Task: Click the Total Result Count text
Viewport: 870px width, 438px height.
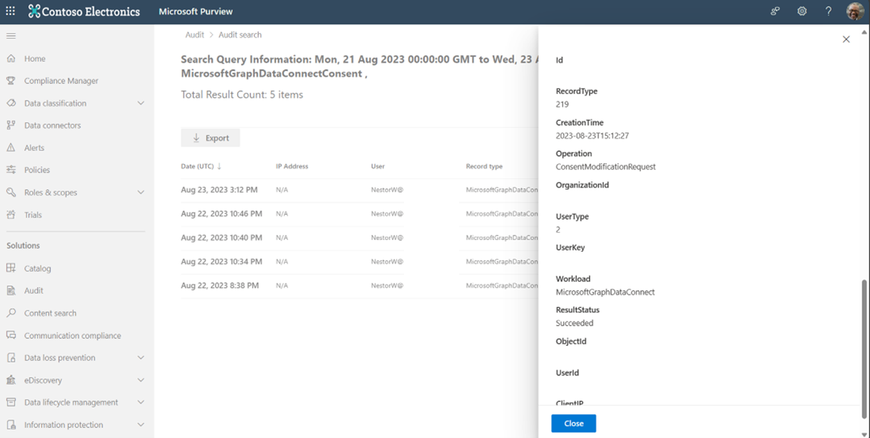Action: click(x=242, y=95)
